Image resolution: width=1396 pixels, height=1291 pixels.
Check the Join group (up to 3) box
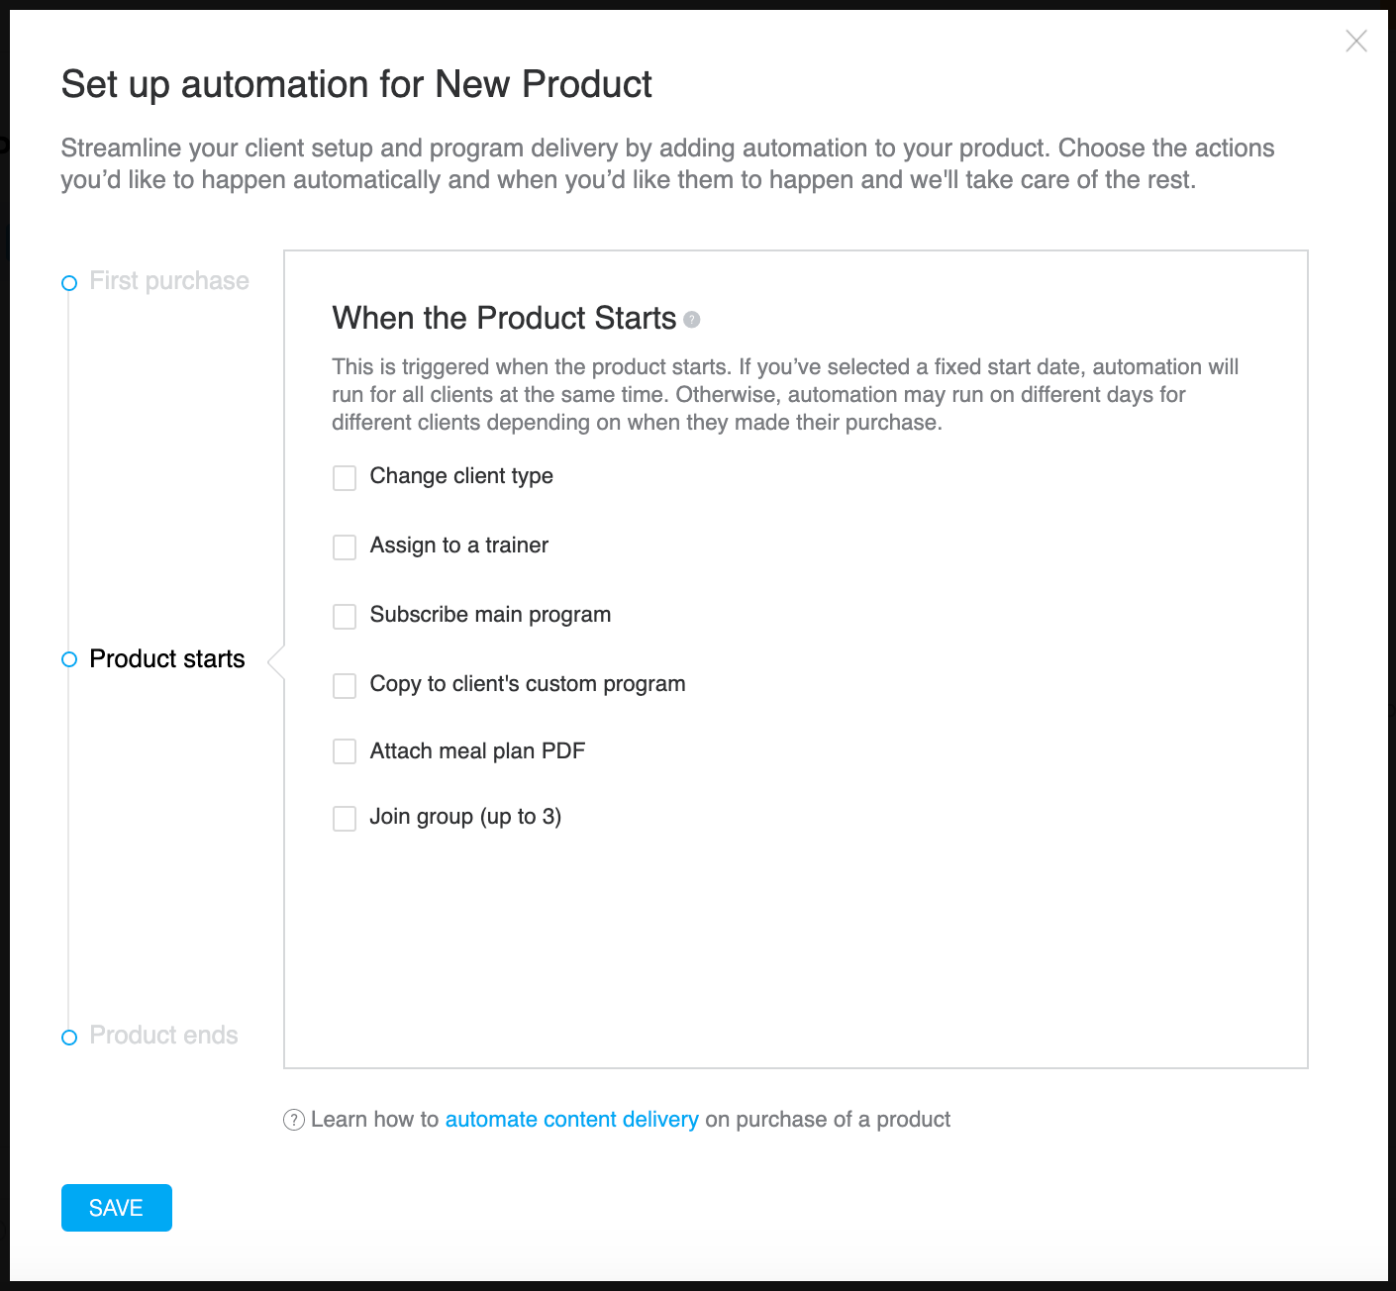click(345, 819)
